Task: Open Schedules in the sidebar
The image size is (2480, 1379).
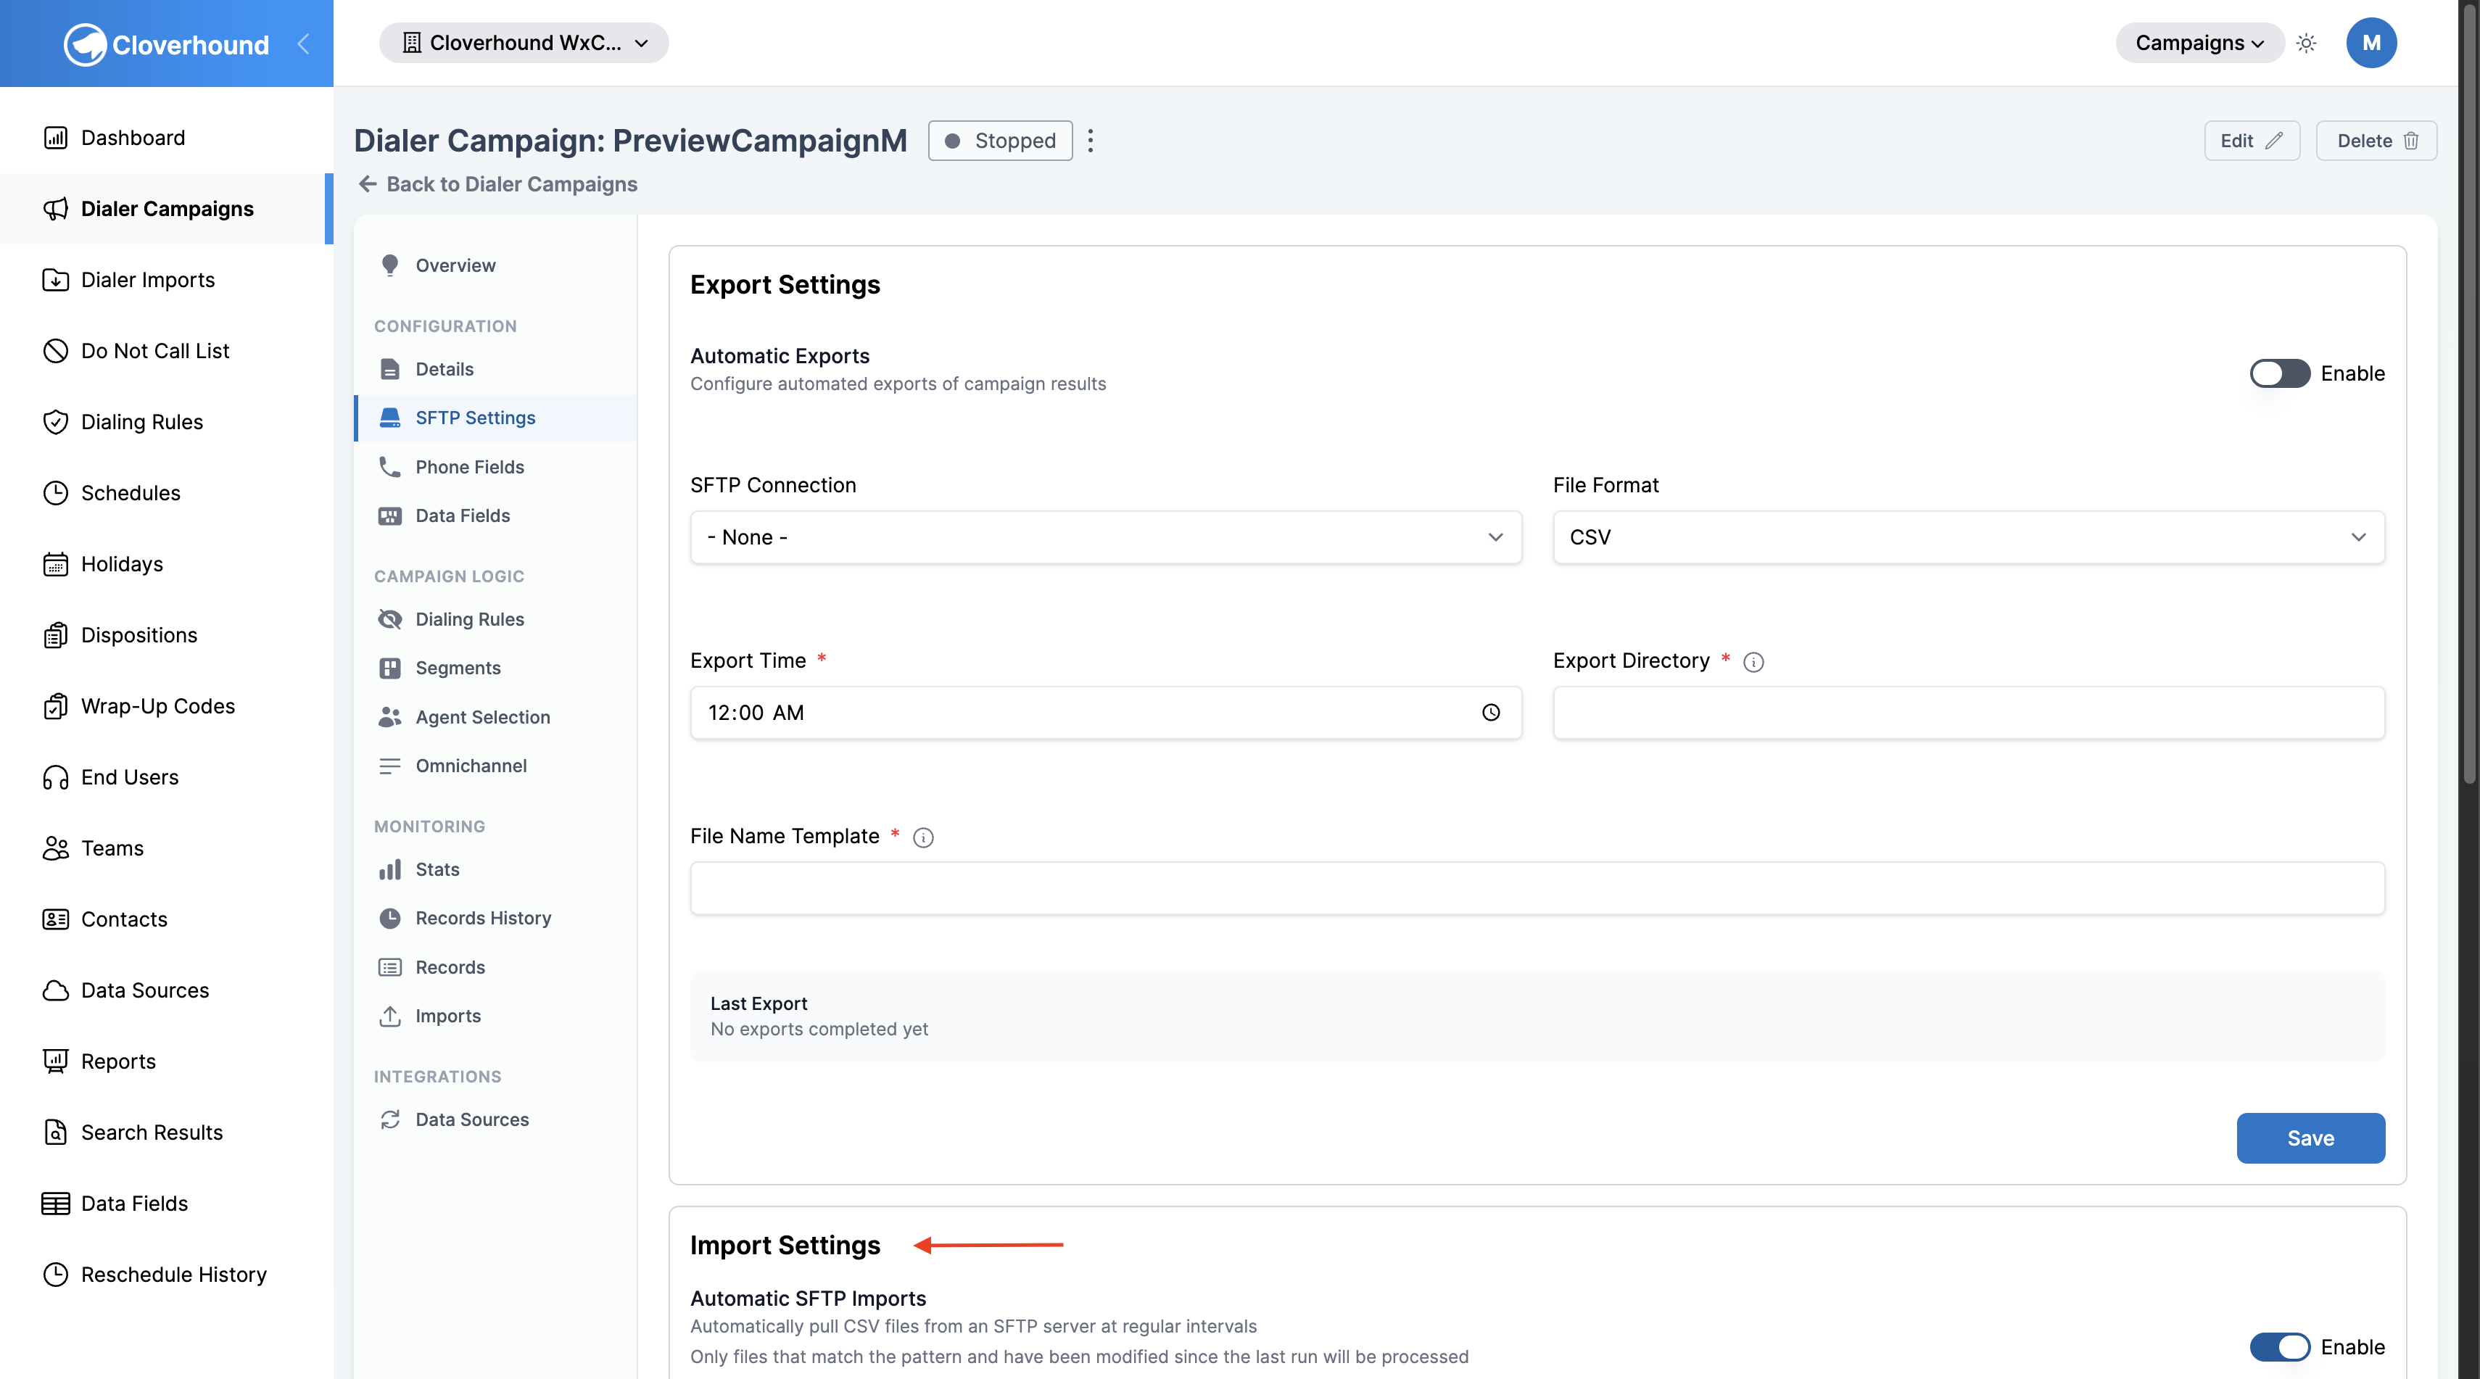Action: [111, 493]
